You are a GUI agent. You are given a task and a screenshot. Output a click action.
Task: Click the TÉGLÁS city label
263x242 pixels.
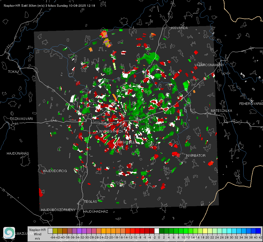(91, 202)
